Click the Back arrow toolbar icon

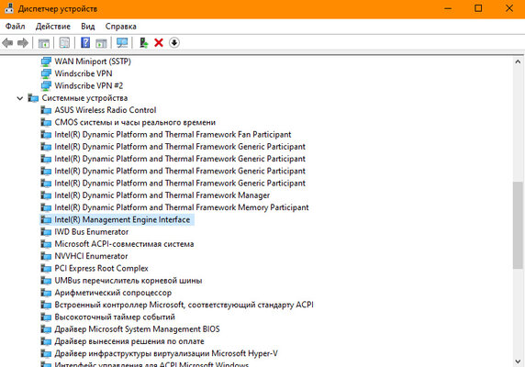click(x=7, y=43)
